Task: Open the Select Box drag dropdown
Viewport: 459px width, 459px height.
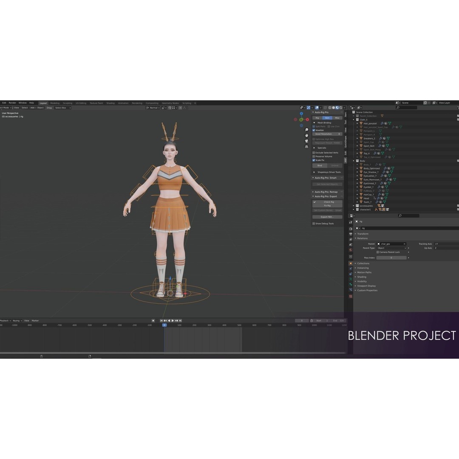Action: [x=62, y=108]
